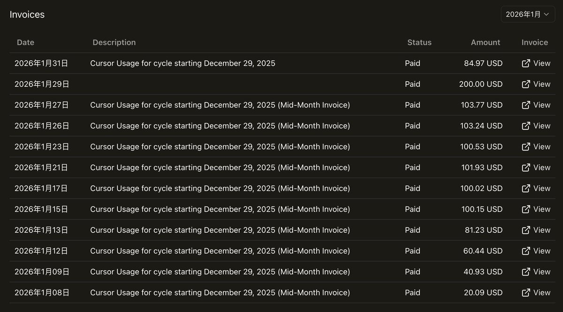The image size is (563, 312).
Task: Click the 100.53 USD amount
Action: pos(481,146)
